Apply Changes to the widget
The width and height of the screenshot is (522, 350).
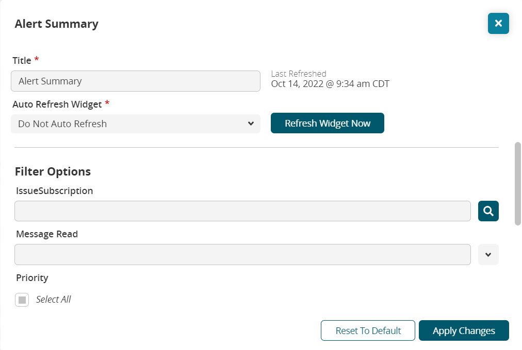click(x=464, y=330)
